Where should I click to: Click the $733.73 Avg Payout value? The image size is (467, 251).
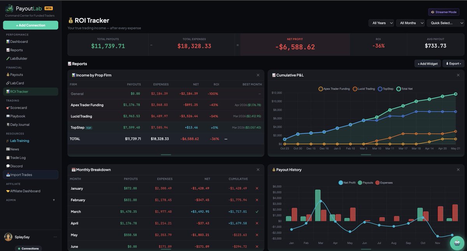point(435,46)
